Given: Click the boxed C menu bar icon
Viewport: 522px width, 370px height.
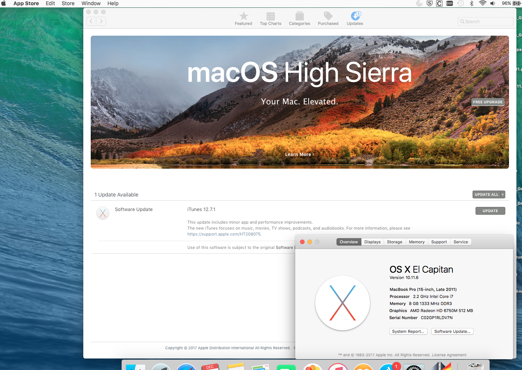Looking at the screenshot, I should coord(439,3).
